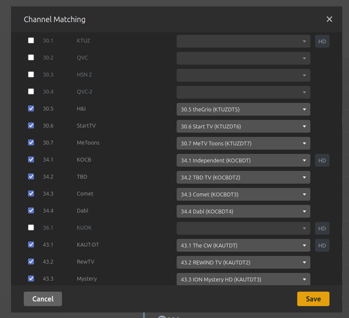Open the 43.1 The CW (KAUTDT) dropdown

click(x=243, y=245)
